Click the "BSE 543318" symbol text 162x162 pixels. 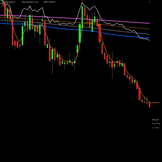[50, 2]
